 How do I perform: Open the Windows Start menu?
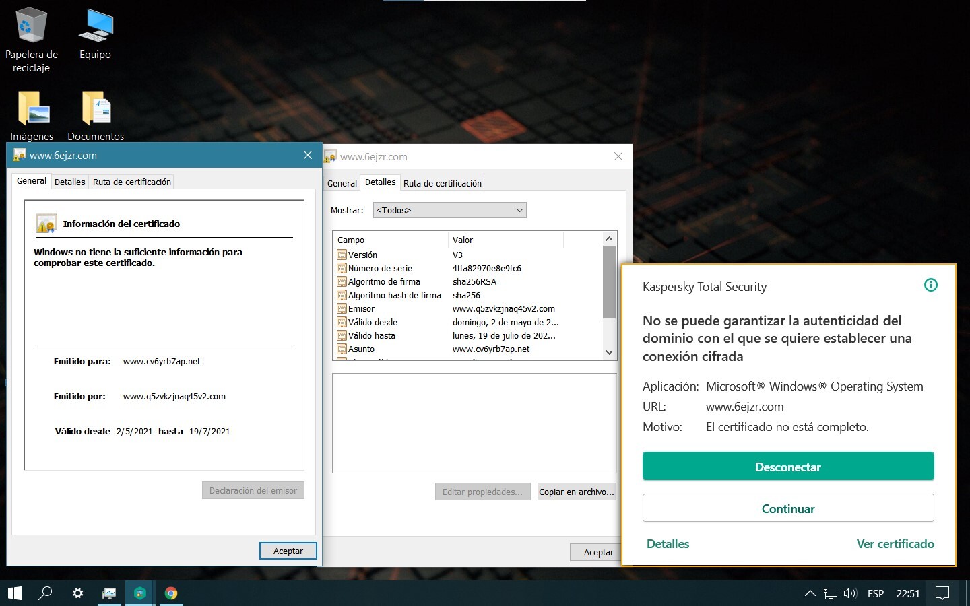coord(15,593)
